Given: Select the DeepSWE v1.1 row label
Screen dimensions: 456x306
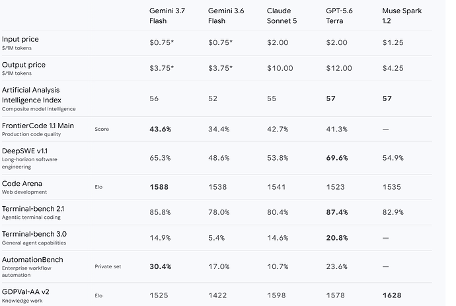Looking at the screenshot, I should click(x=24, y=151).
